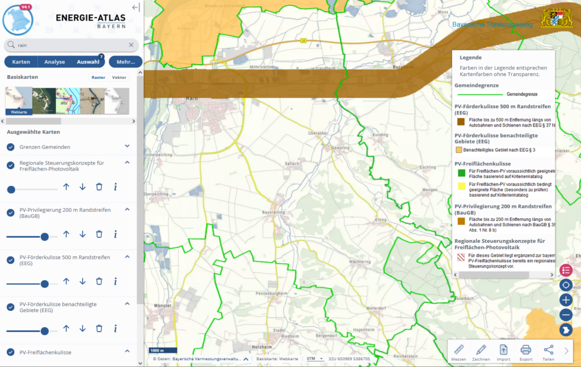Show info for benachteiligte Gebiete layer
The image size is (581, 367).
click(x=115, y=328)
